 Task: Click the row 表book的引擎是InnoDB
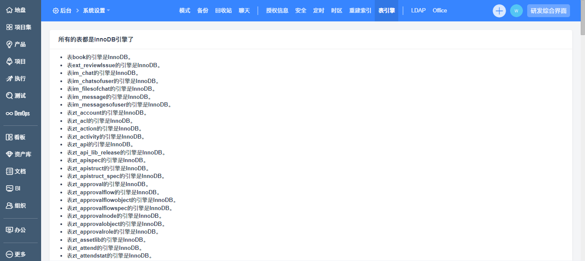coord(99,57)
